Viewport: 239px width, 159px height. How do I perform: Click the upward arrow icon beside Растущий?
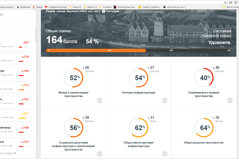pyautogui.click(x=104, y=11)
